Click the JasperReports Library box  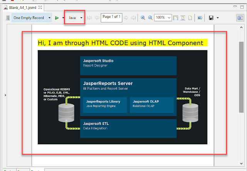tap(105, 105)
